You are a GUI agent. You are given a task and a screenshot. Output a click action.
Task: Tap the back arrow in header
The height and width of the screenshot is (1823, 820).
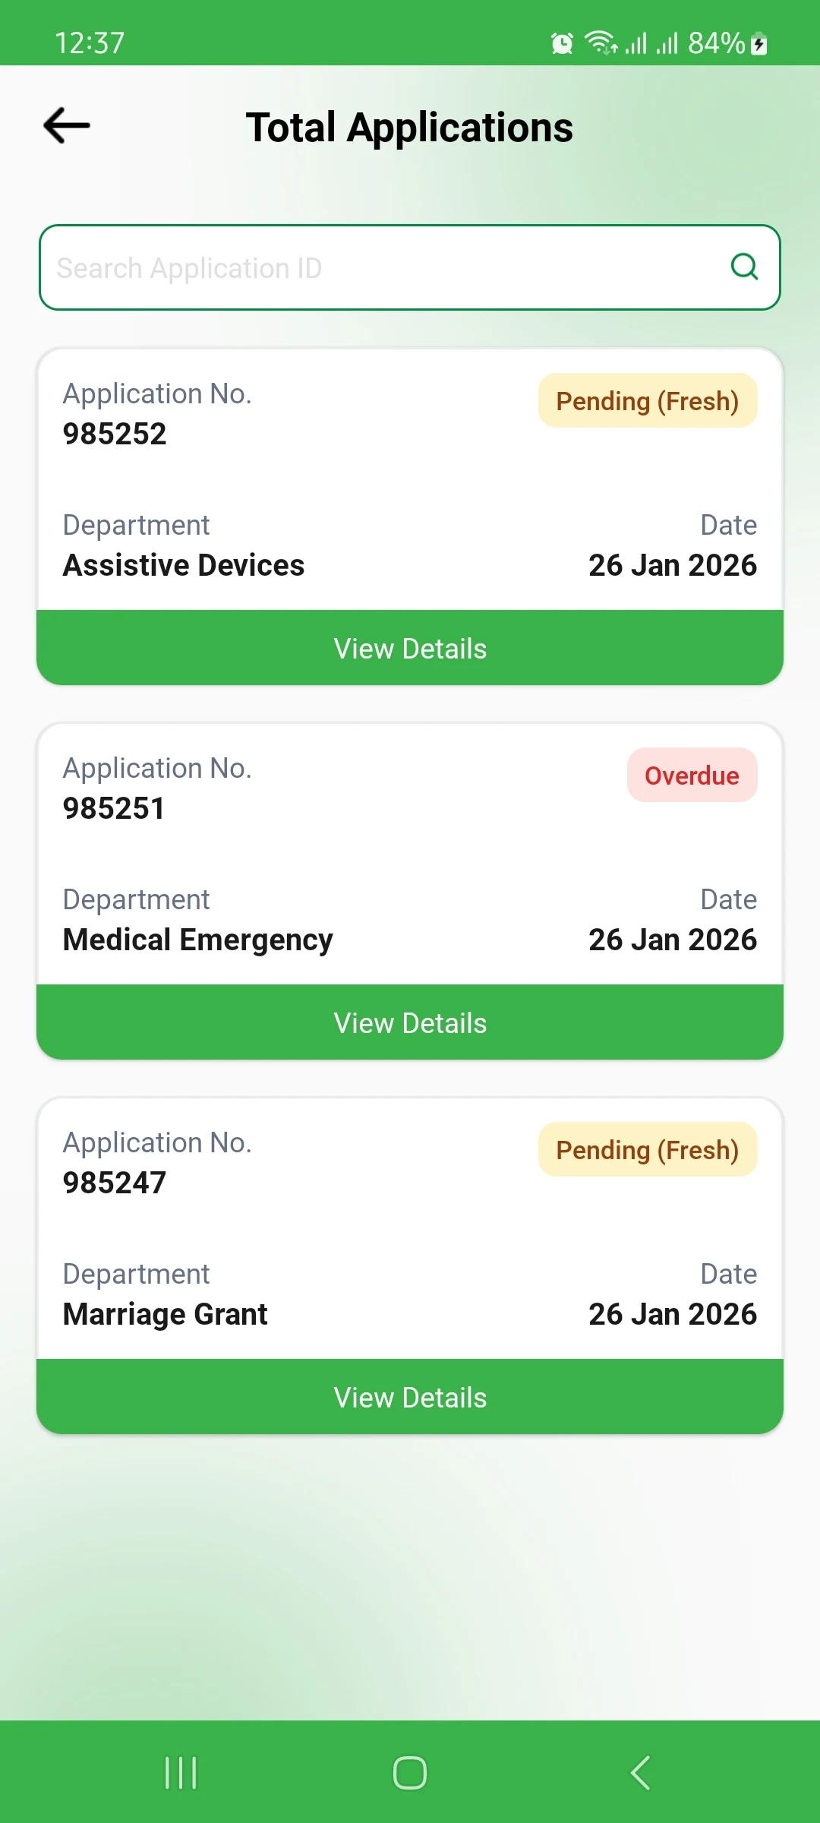click(67, 126)
